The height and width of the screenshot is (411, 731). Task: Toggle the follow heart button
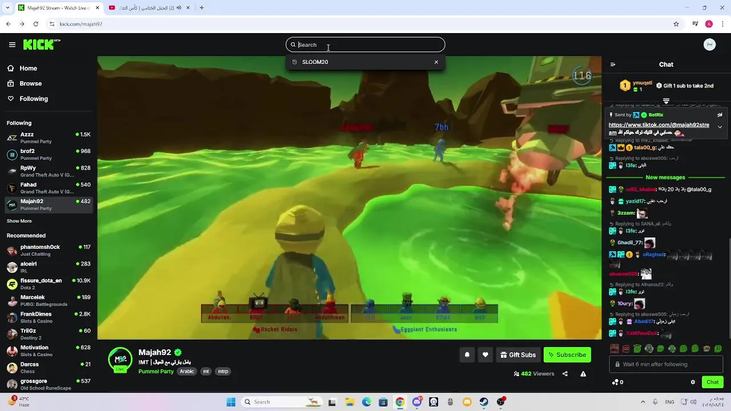(485, 354)
